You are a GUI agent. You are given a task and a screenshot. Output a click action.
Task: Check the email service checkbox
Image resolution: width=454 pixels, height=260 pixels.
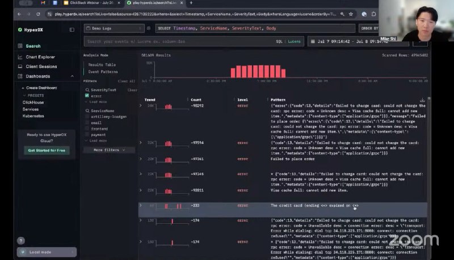[x=87, y=123]
